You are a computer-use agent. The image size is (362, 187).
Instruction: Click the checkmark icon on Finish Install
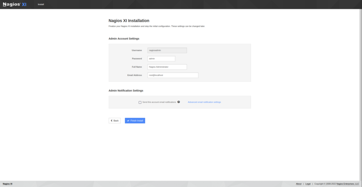128,121
